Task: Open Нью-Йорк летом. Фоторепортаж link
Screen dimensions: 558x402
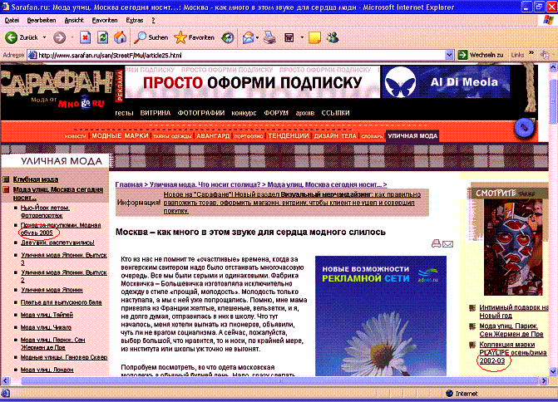Action: click(45, 212)
